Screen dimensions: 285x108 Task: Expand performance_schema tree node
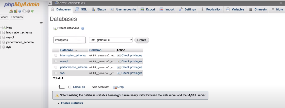[1, 42]
